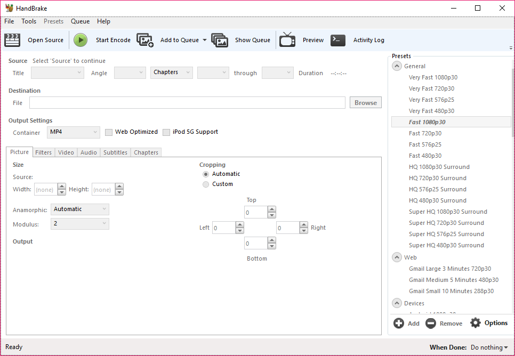Viewport: 515px width, 356px height.
Task: Click the Browse button
Action: click(366, 103)
